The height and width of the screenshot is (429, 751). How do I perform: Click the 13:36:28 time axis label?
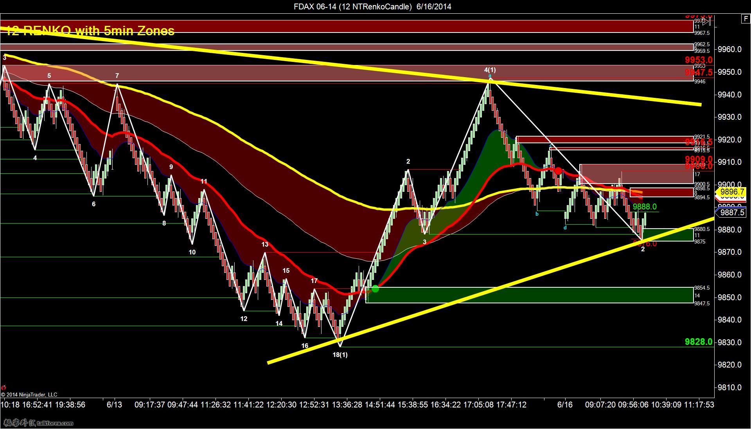[x=347, y=405]
